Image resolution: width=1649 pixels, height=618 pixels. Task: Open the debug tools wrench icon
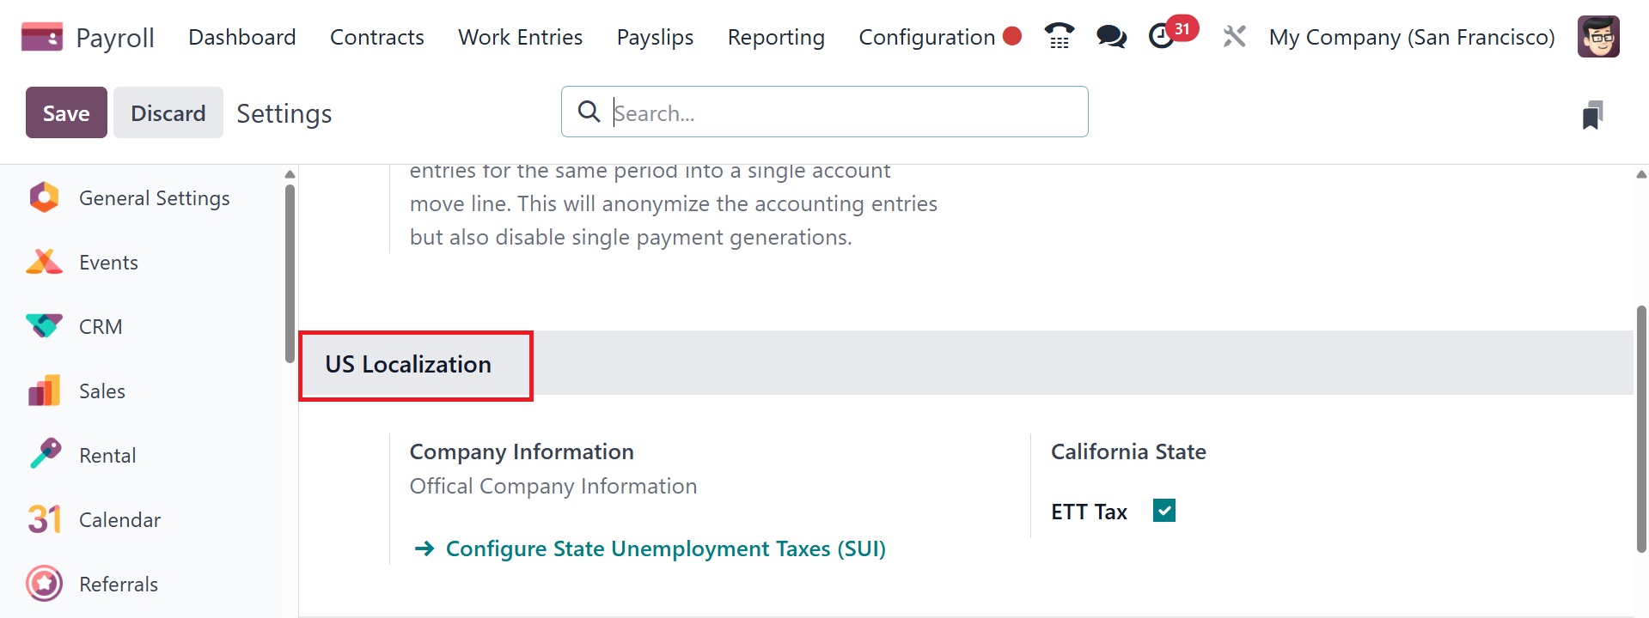pos(1234,36)
